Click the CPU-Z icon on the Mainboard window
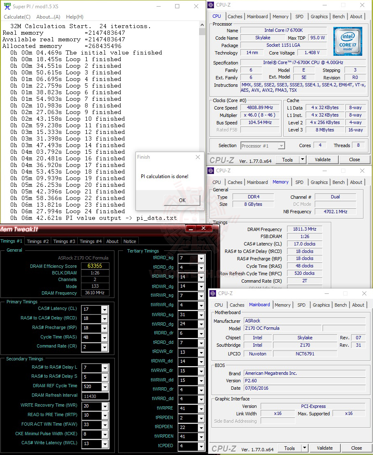The image size is (373, 455). click(212, 293)
